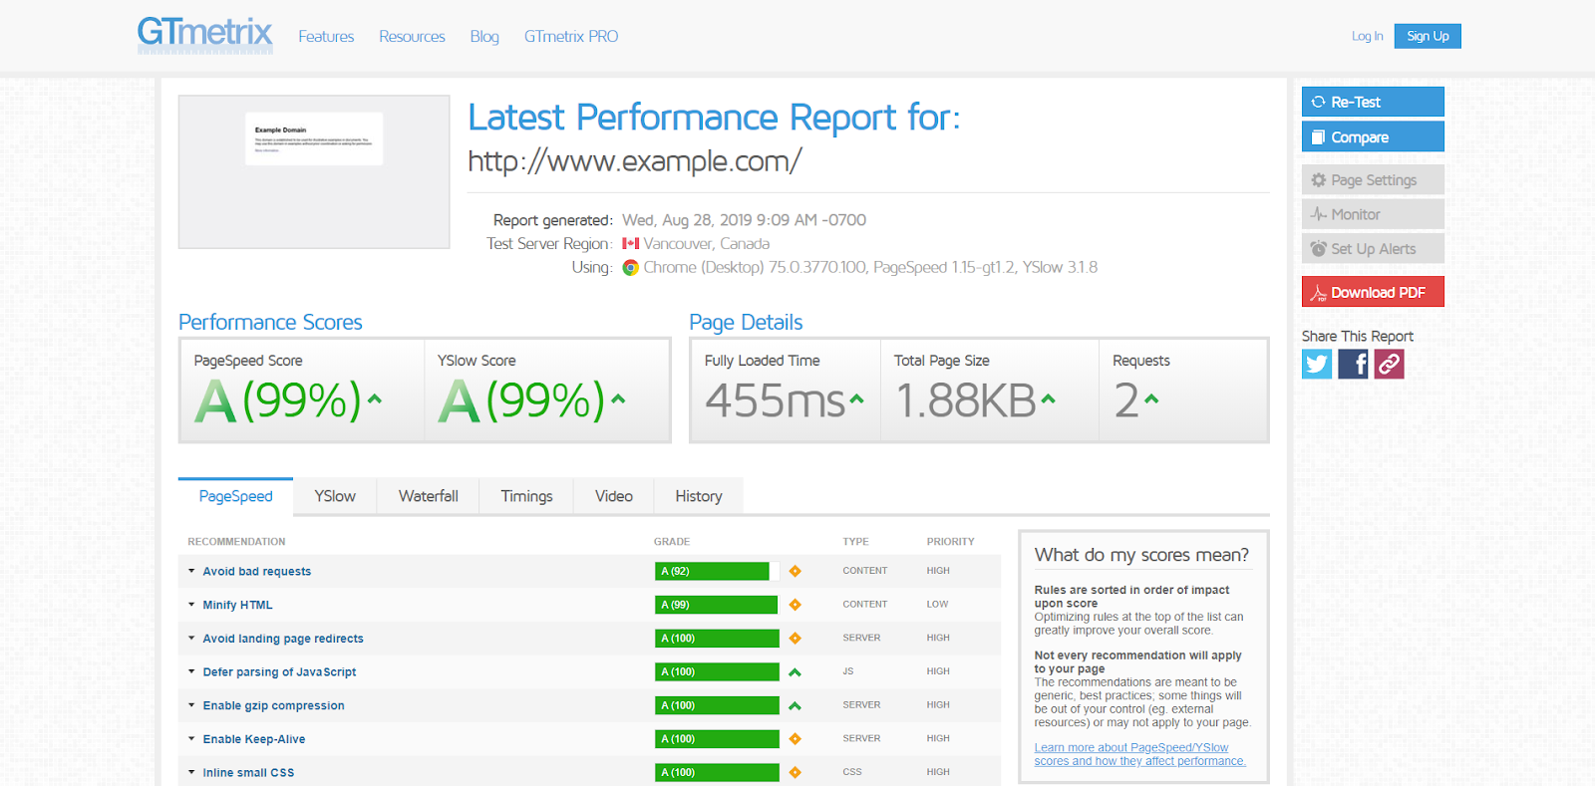Screen dimensions: 1595x786
Task: Sort by the Type column header
Action: tap(855, 542)
